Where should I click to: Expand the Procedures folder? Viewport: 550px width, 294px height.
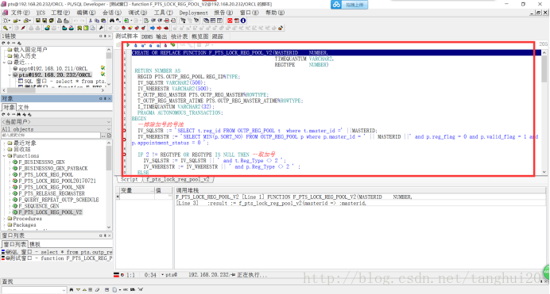[5, 219]
